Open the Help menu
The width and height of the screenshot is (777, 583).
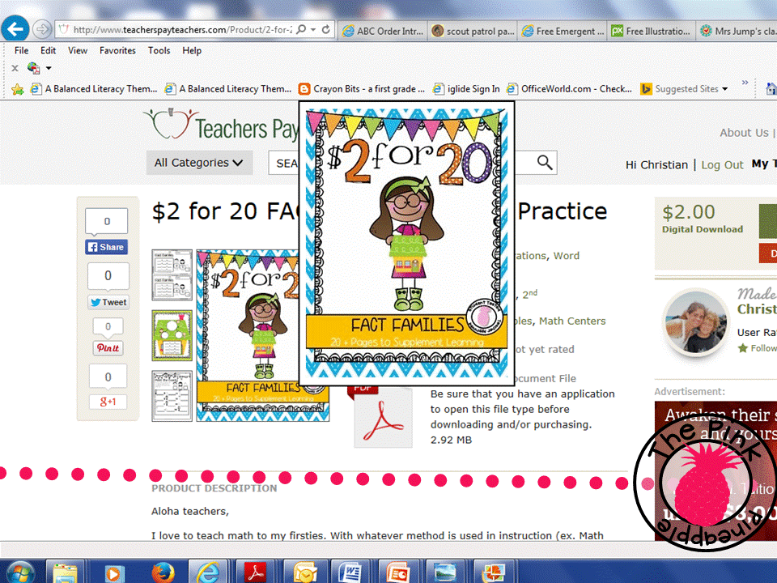point(192,50)
